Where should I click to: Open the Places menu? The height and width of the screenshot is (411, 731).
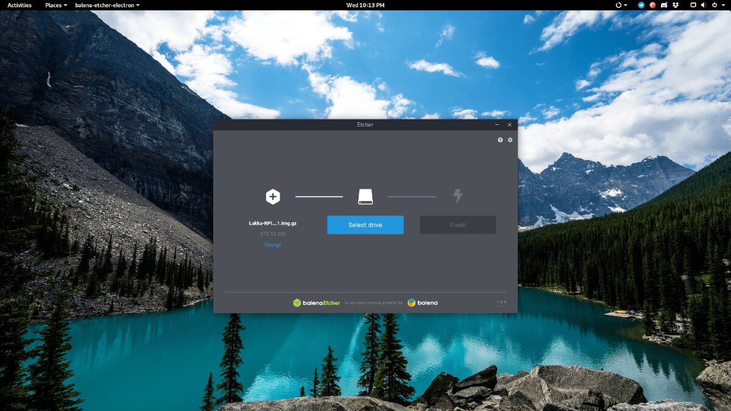point(54,5)
